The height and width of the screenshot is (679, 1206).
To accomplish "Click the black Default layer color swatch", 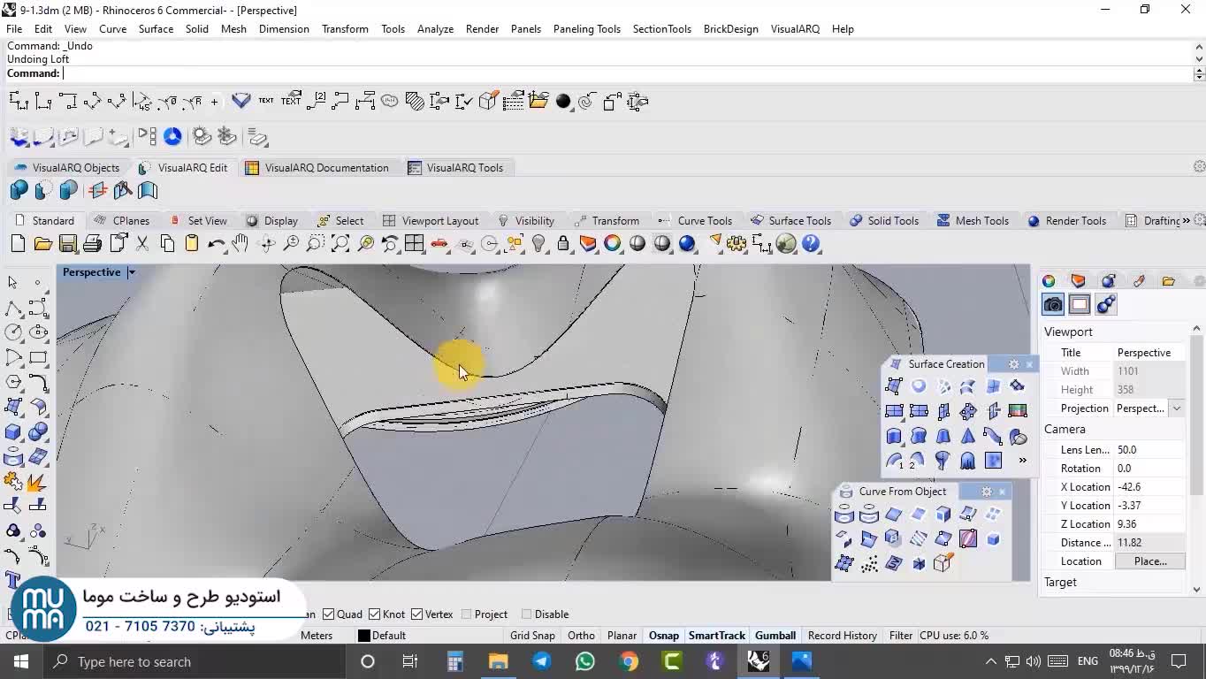I will [363, 636].
